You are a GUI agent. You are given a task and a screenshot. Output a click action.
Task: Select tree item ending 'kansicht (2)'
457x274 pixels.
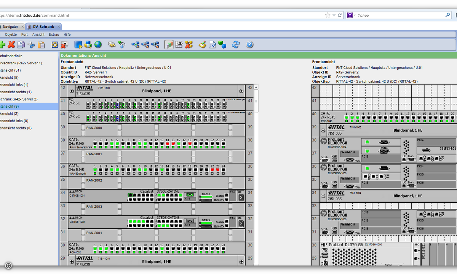tap(9, 114)
